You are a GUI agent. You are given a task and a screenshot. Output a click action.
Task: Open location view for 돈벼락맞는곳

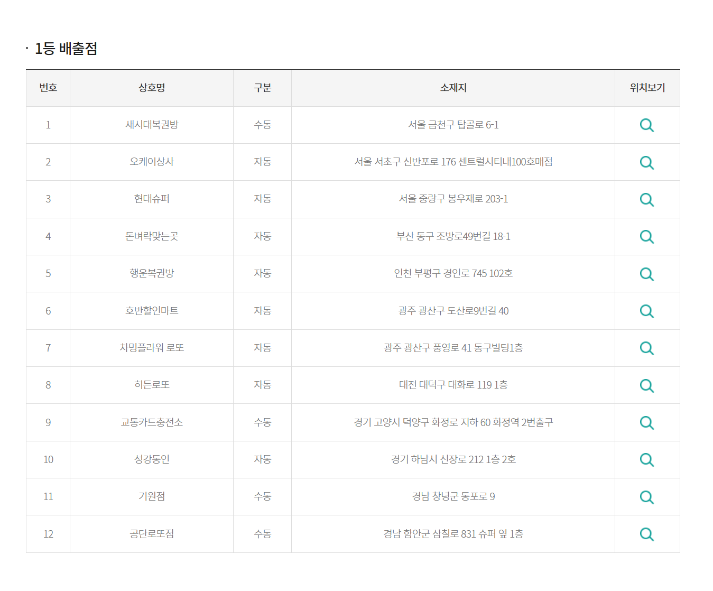[x=647, y=236]
